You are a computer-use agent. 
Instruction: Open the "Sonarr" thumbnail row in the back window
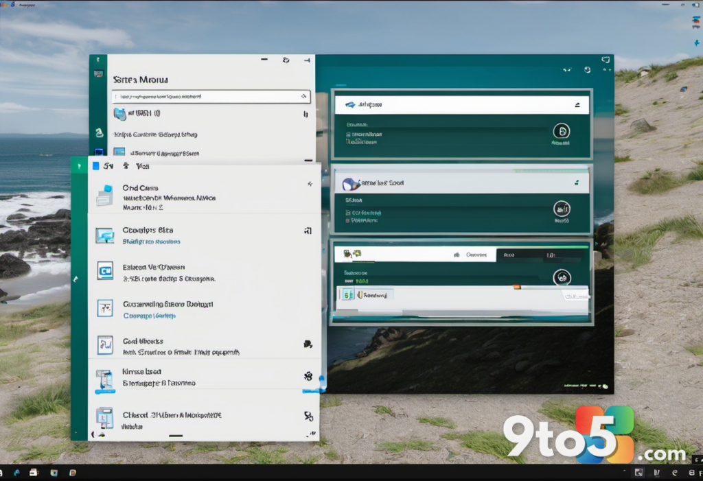[x=157, y=153]
